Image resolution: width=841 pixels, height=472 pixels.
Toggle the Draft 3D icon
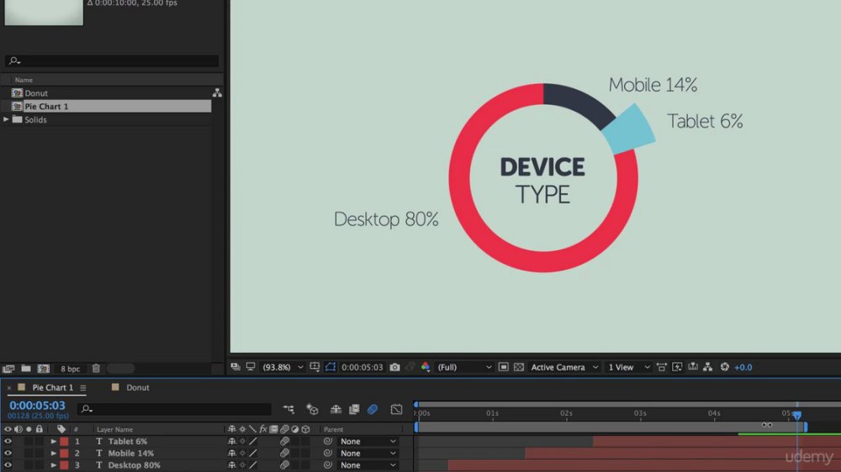tap(312, 409)
